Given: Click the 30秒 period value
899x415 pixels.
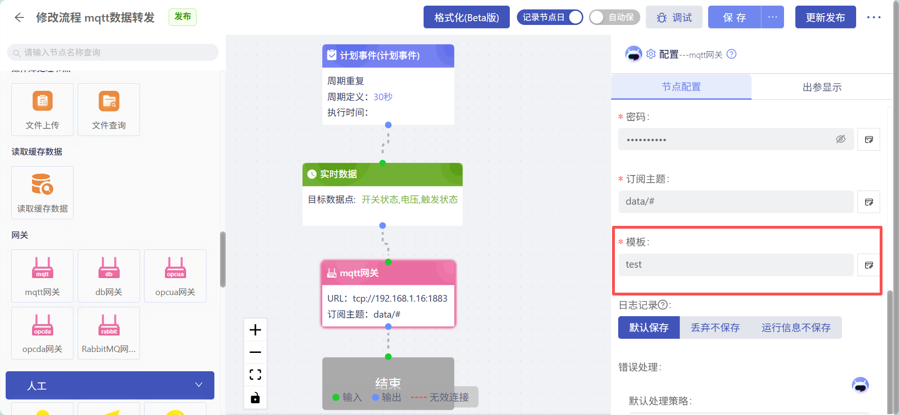Looking at the screenshot, I should point(383,97).
